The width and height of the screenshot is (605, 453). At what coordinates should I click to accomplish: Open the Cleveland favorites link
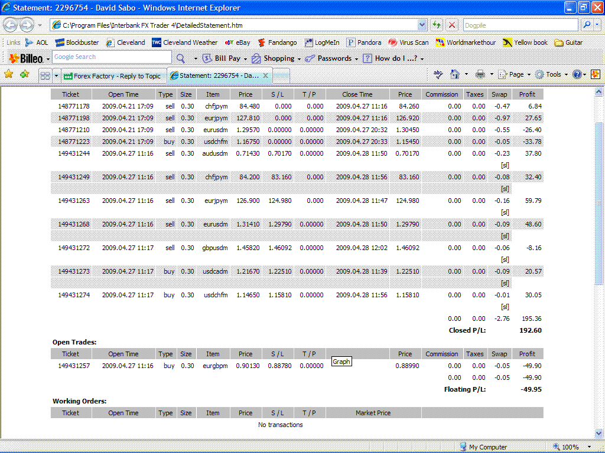click(125, 42)
